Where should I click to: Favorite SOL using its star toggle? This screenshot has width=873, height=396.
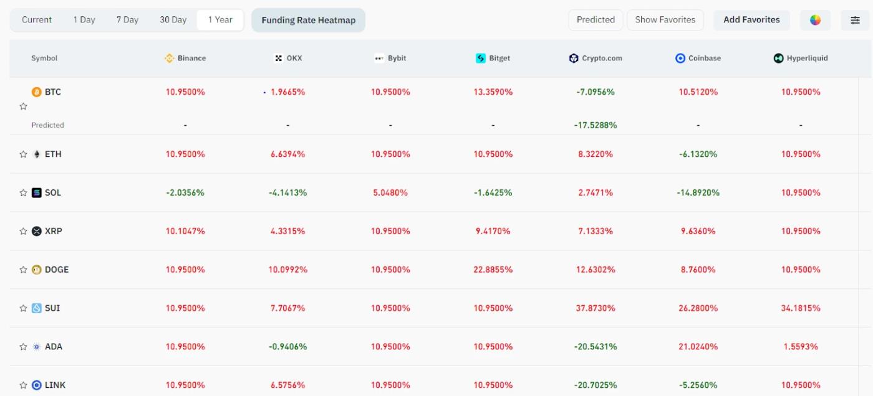(x=23, y=192)
